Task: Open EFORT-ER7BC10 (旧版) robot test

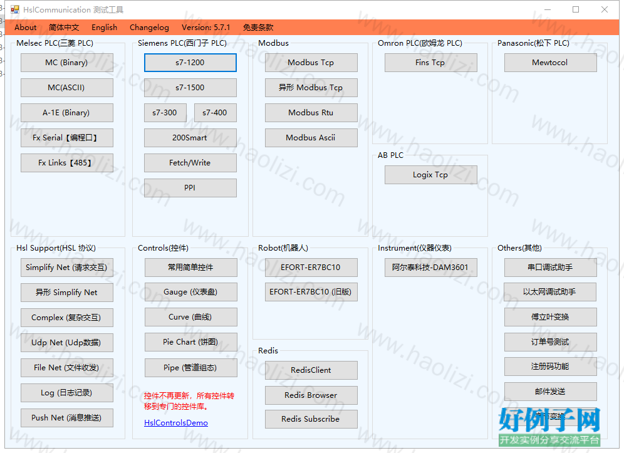Action: click(x=311, y=292)
